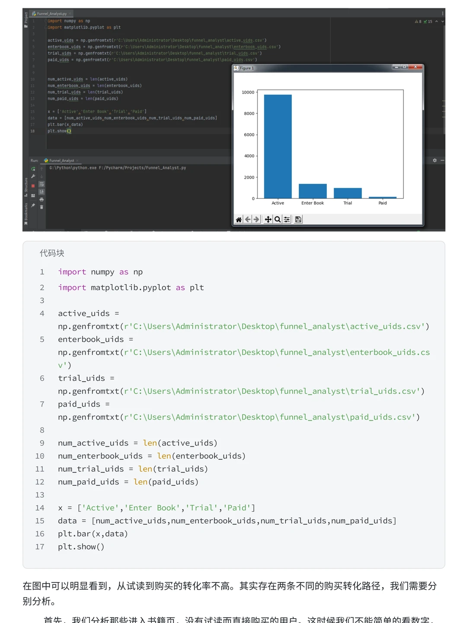Click the plt.show() line in the editor

coord(59,131)
